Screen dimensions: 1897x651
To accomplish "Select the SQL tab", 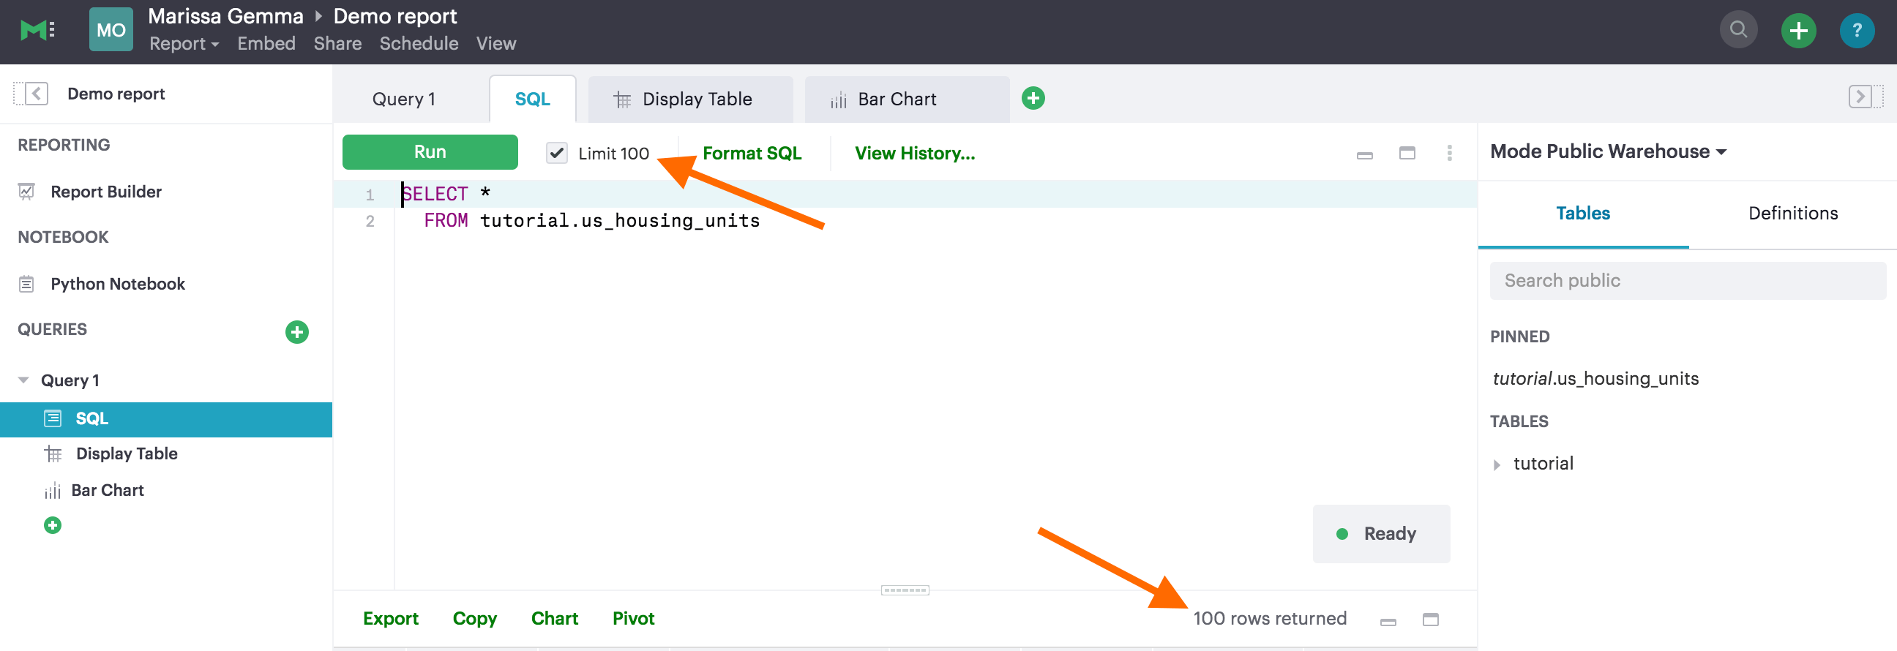I will [532, 99].
